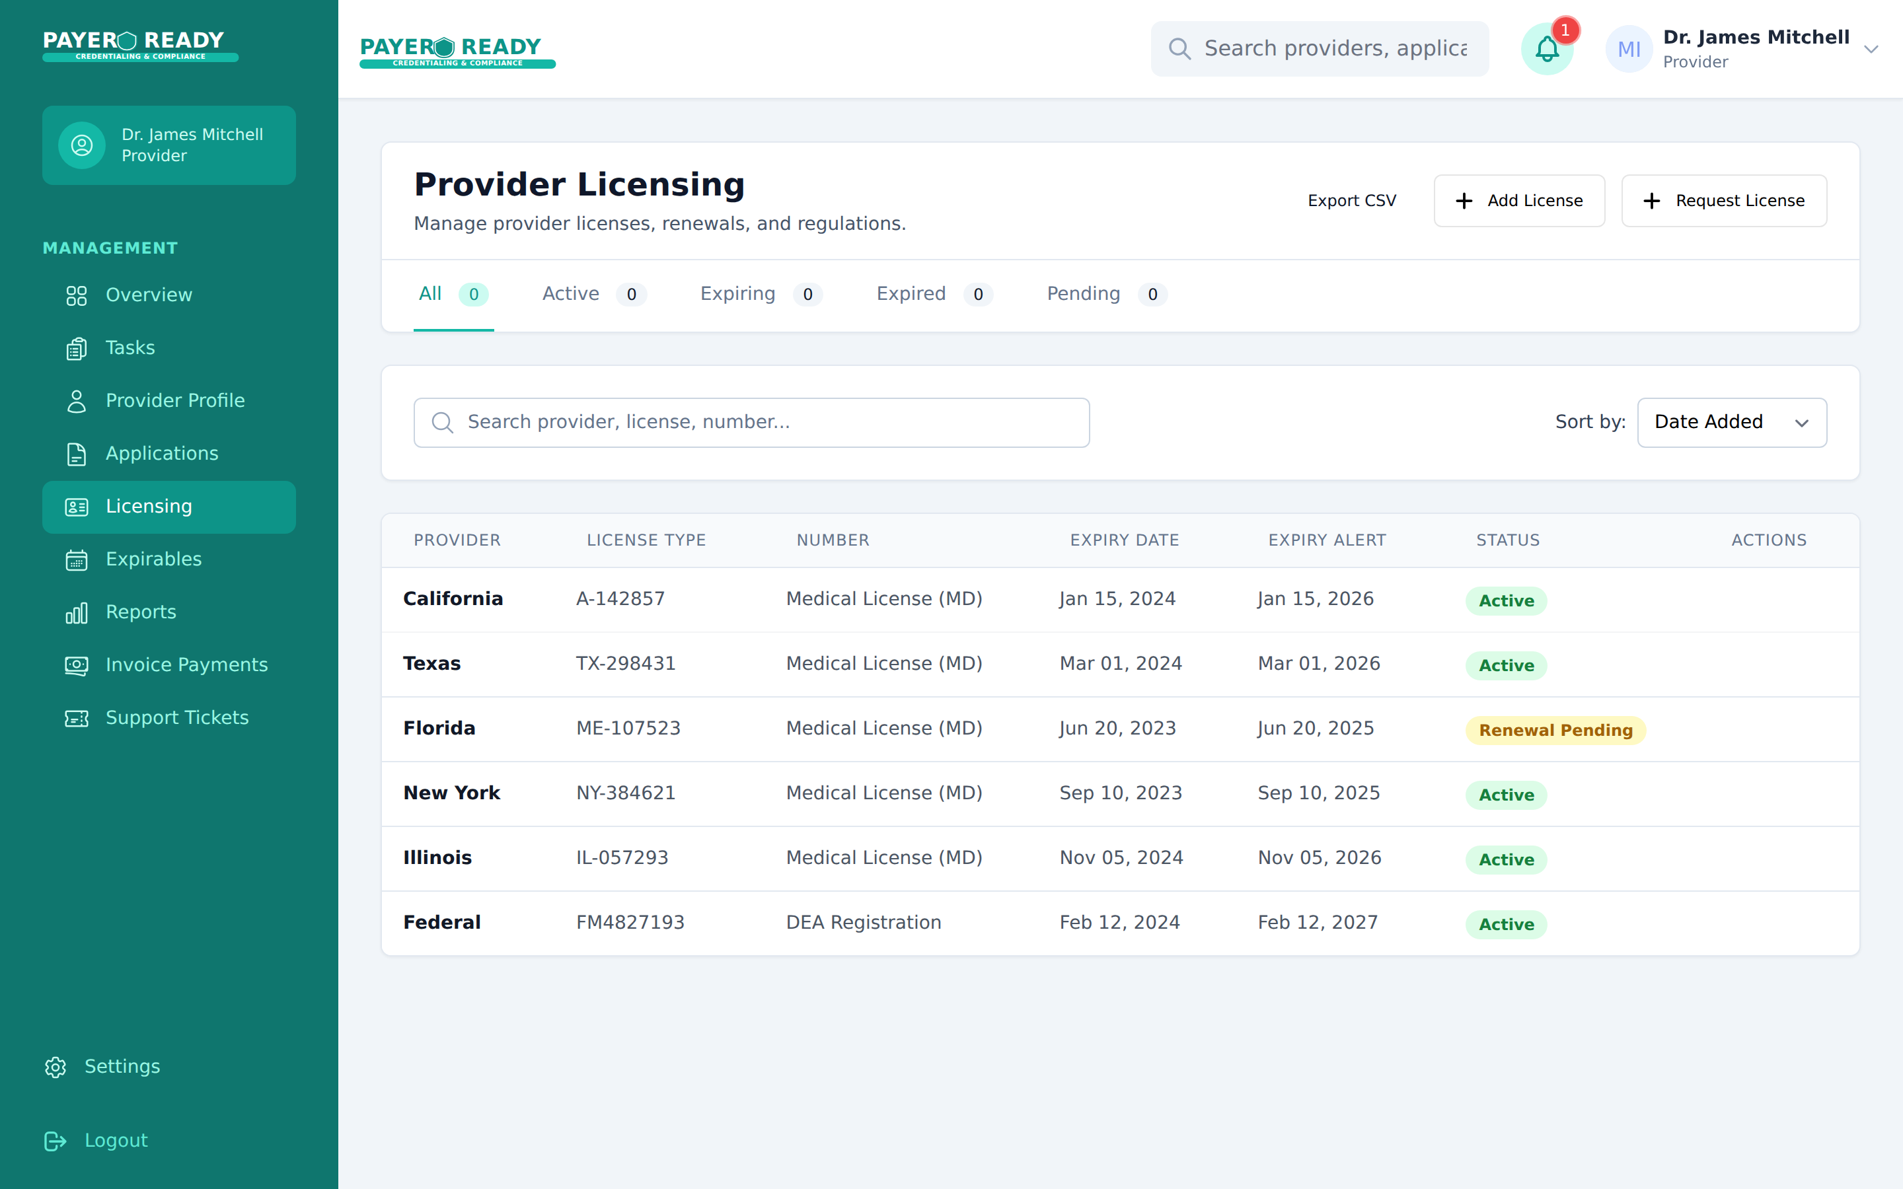This screenshot has height=1189, width=1903.
Task: Click Dr. James Mitchell profile card in sidebar
Action: [x=168, y=145]
